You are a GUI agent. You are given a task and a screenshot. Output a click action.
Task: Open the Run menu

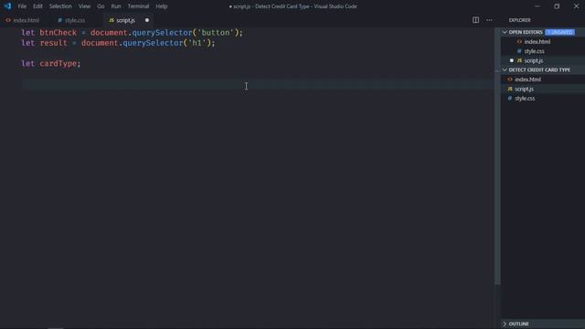116,6
